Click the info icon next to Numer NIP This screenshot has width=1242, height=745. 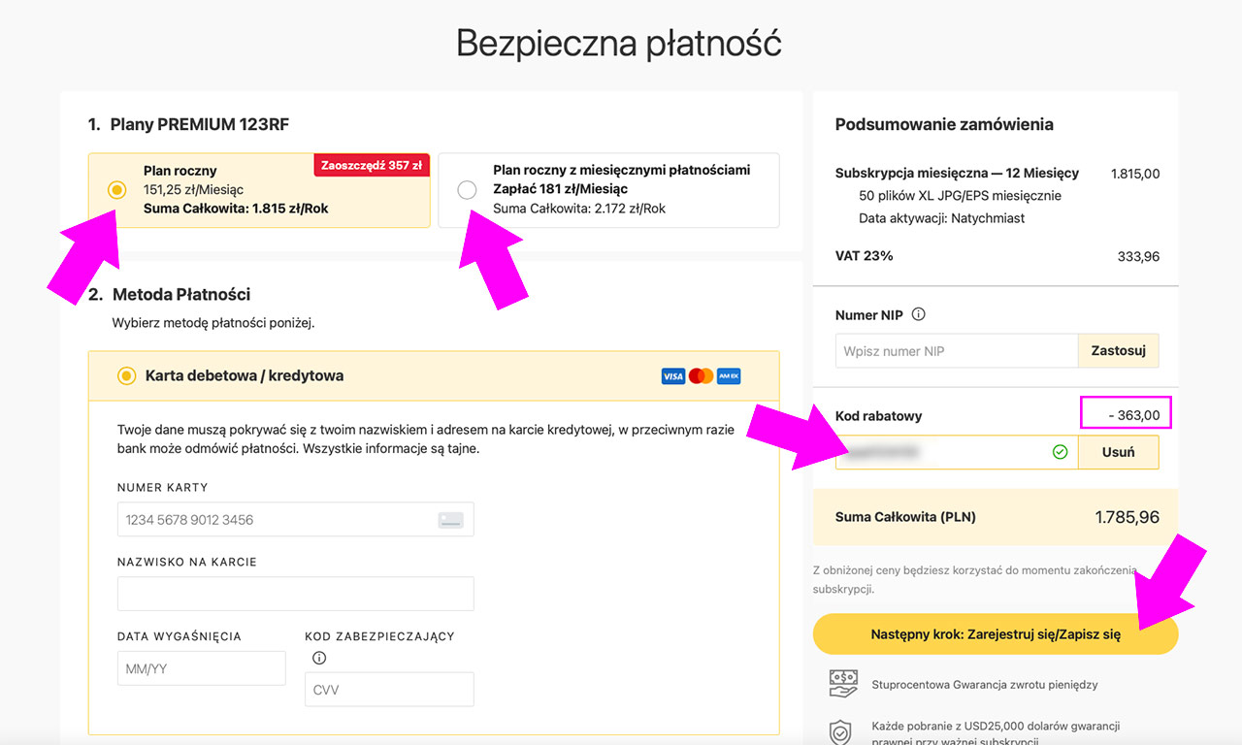point(919,314)
